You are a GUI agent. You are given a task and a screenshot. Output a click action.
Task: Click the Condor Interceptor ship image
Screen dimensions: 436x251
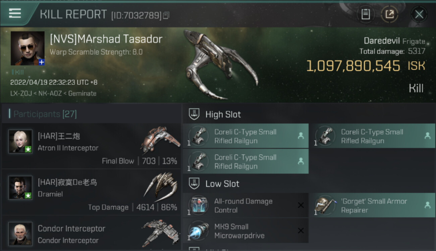tap(159, 233)
